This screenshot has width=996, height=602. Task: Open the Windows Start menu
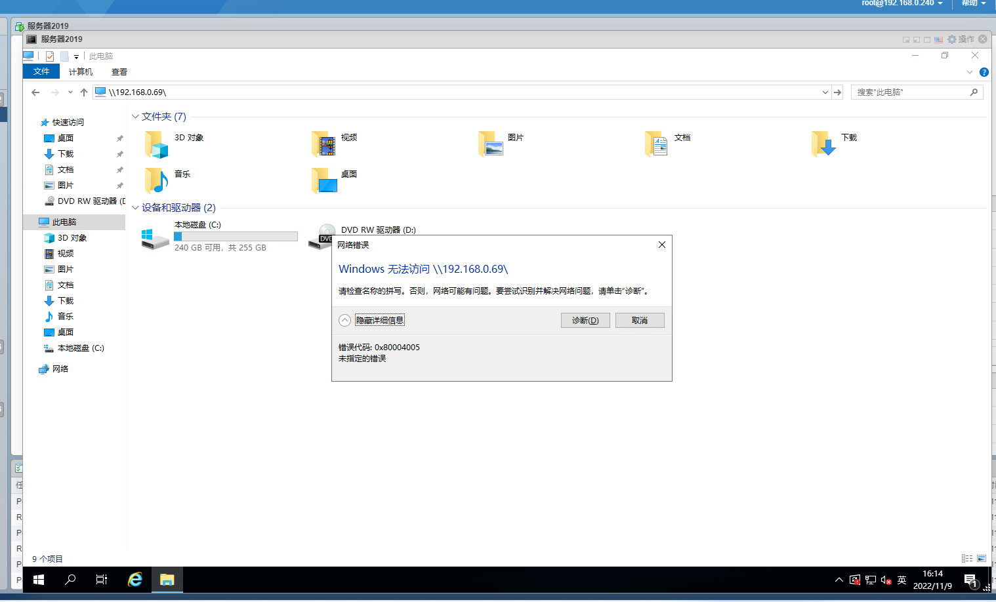click(x=39, y=580)
